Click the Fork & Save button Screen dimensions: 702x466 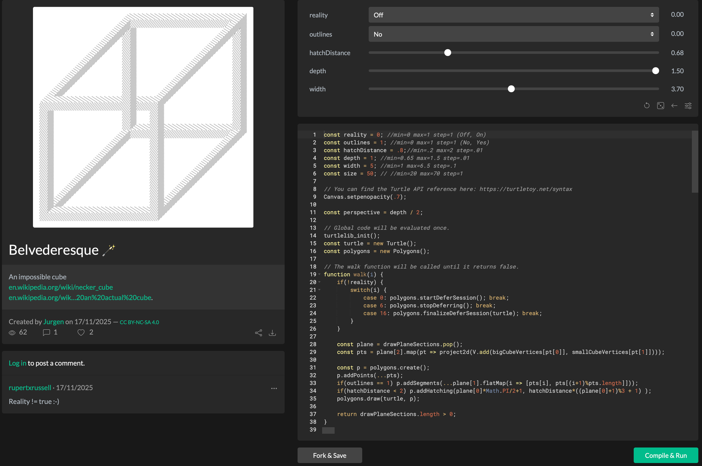click(x=330, y=455)
